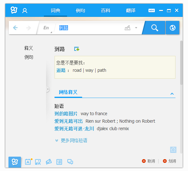
Task: Jump to 例句 section in sidebar
Action: 29,57
